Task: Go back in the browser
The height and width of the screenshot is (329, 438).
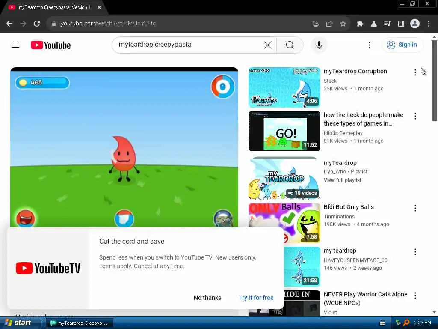Action: point(9,24)
